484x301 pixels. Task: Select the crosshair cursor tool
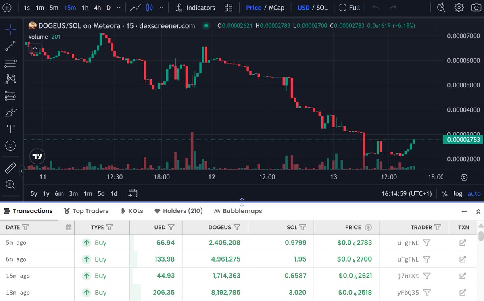point(10,29)
